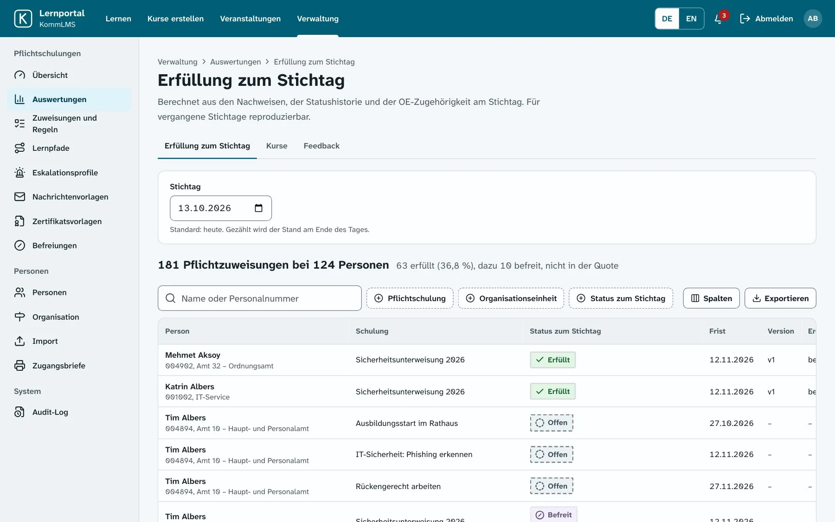The height and width of the screenshot is (522, 835).
Task: Switch language to DE
Action: (667, 19)
